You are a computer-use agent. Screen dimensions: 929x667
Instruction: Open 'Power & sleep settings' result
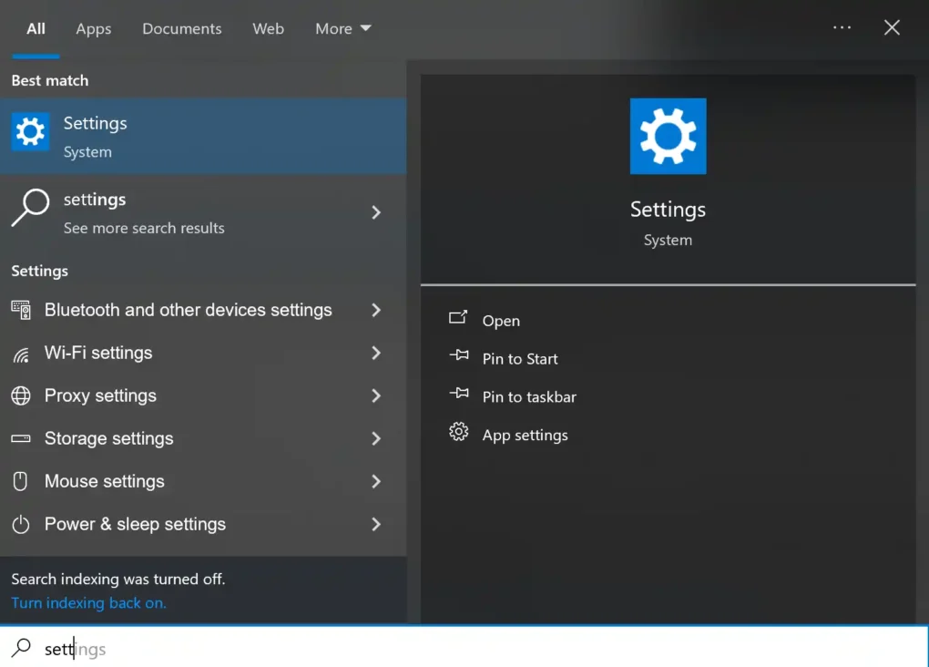pos(203,524)
